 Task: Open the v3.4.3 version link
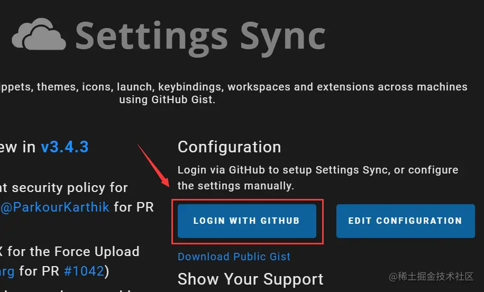(x=65, y=147)
